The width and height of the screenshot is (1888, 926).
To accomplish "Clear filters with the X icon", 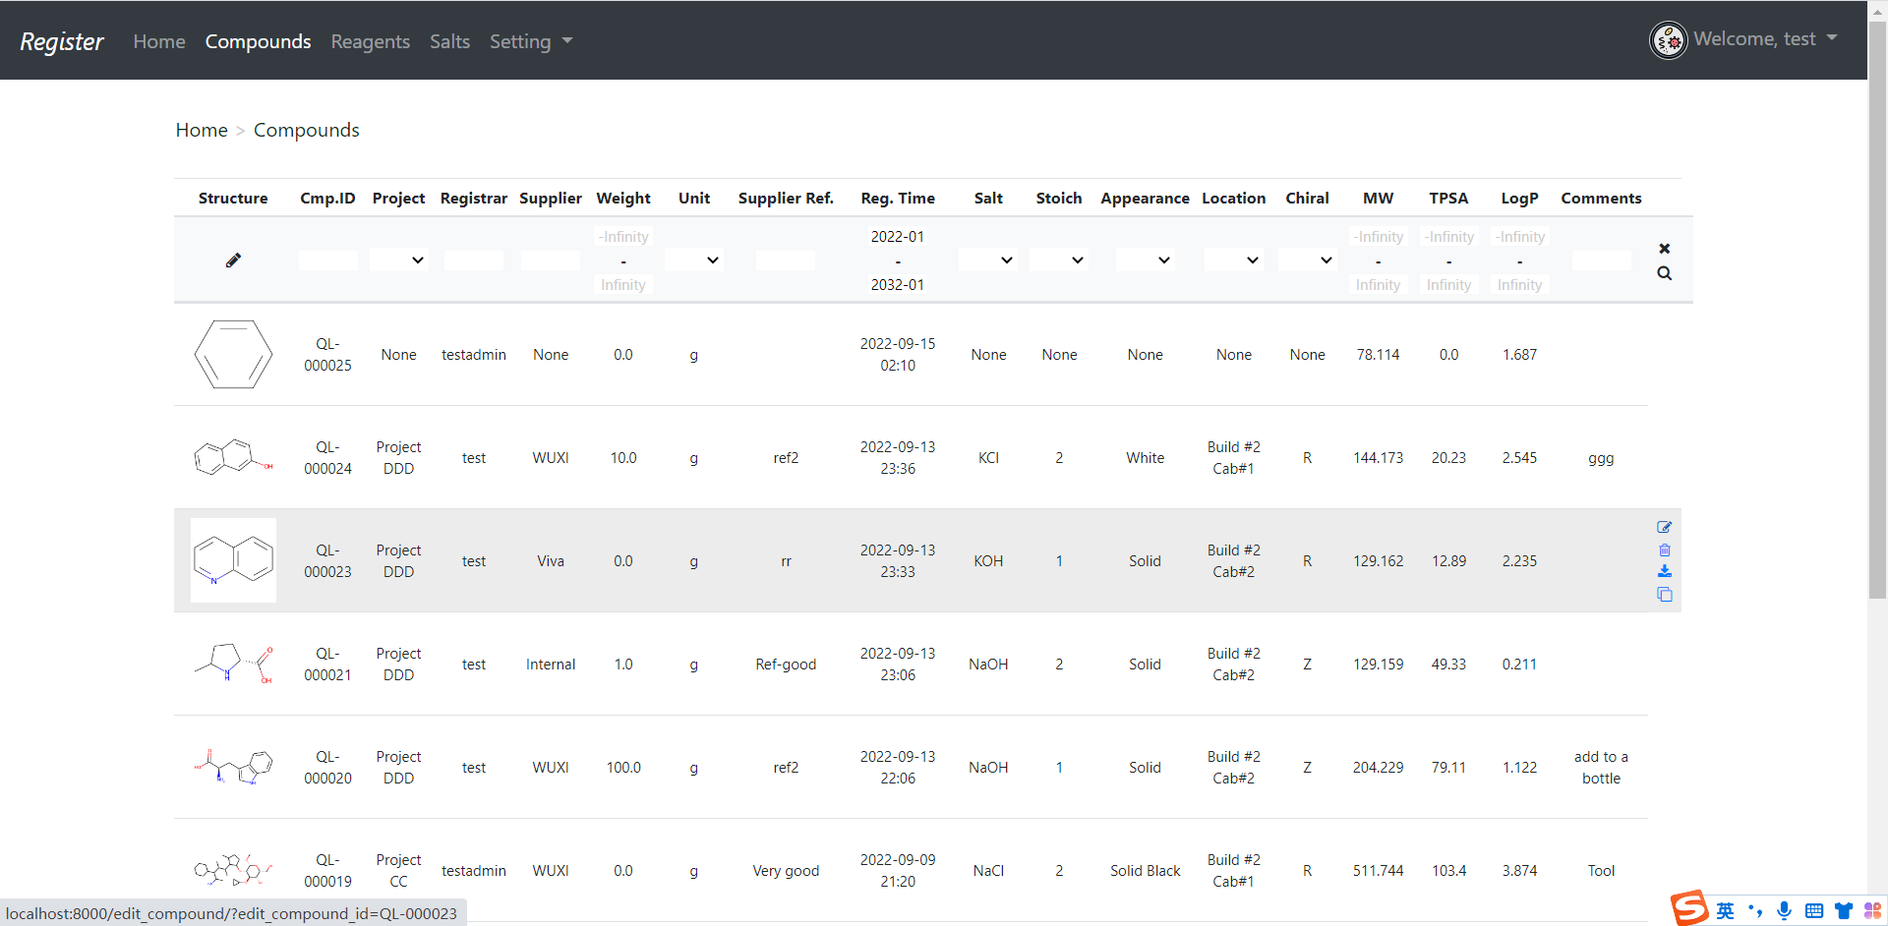I will click(x=1664, y=249).
